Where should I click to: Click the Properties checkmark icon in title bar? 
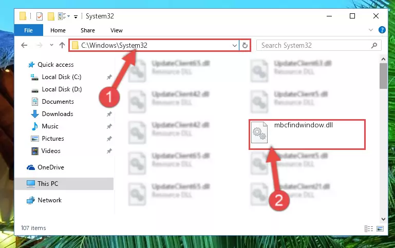40,16
